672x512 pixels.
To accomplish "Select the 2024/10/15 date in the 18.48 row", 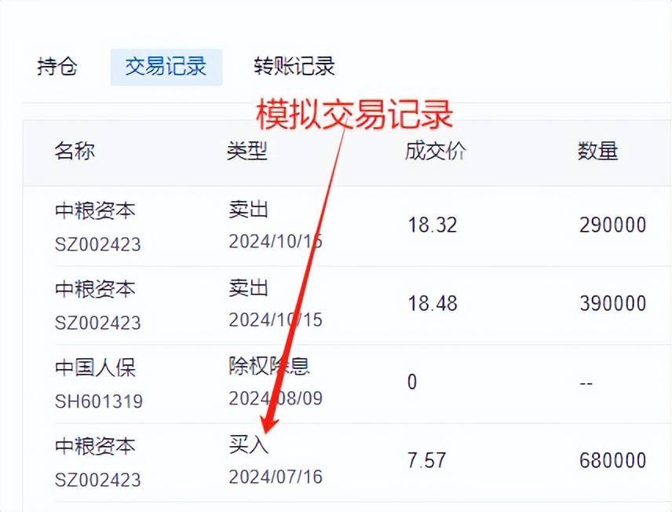I will pyautogui.click(x=276, y=320).
